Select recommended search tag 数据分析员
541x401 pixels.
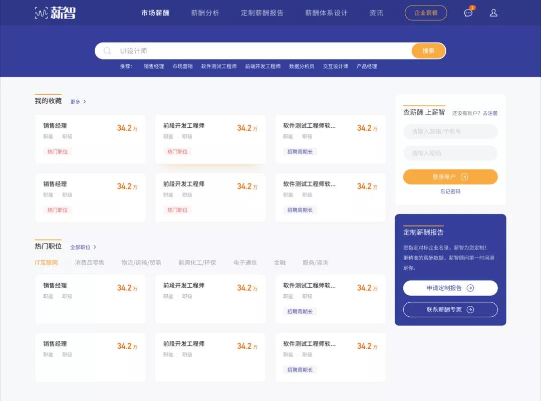click(302, 67)
